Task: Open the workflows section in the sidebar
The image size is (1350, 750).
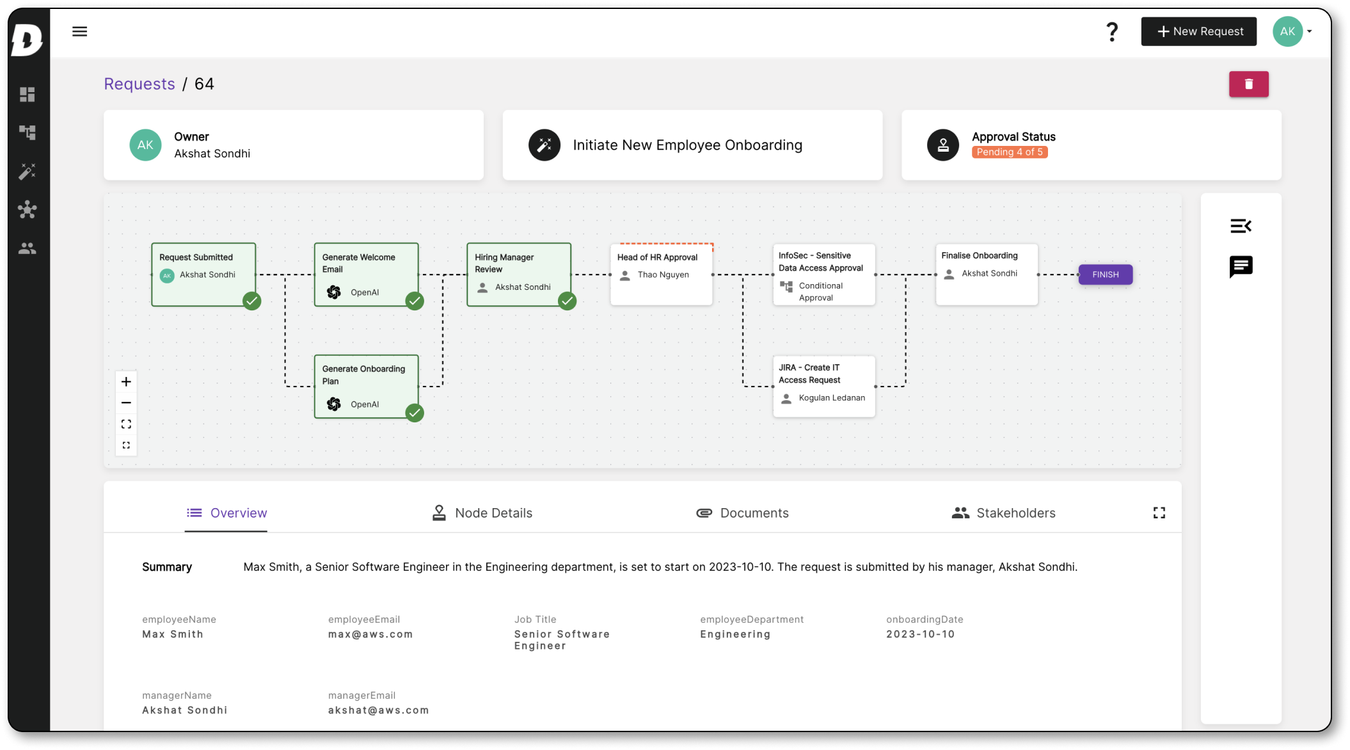Action: coord(28,132)
